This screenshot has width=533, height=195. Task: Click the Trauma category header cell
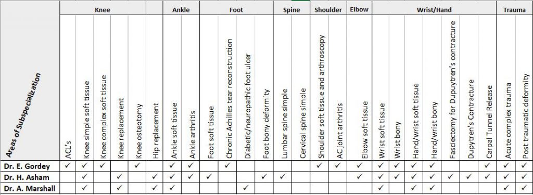pyautogui.click(x=515, y=10)
